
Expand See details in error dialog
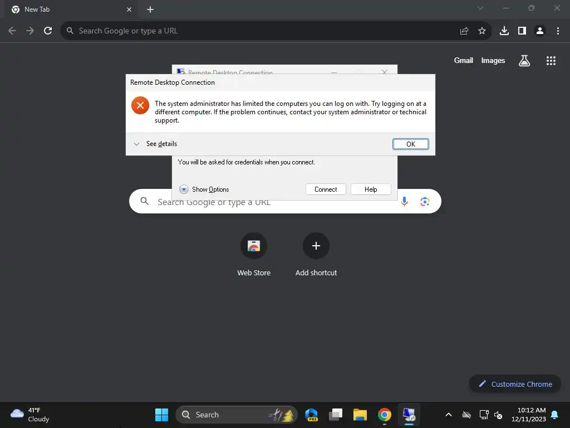pyautogui.click(x=155, y=144)
